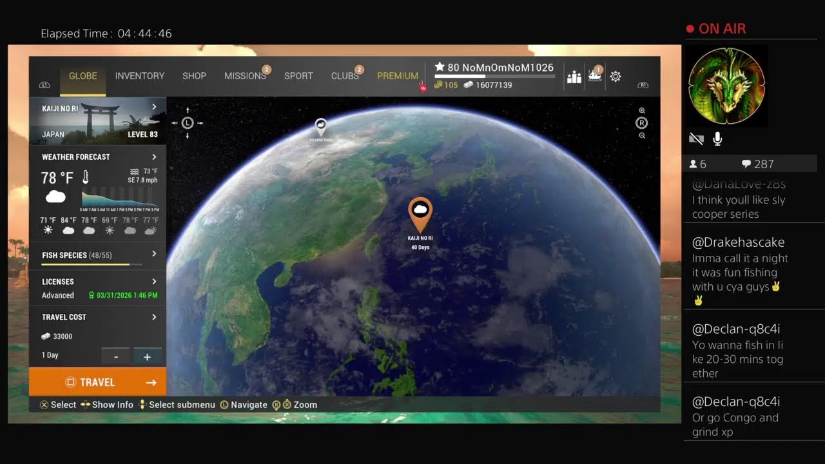This screenshot has height=464, width=825.
Task: Open the Premium tab
Action: [398, 76]
